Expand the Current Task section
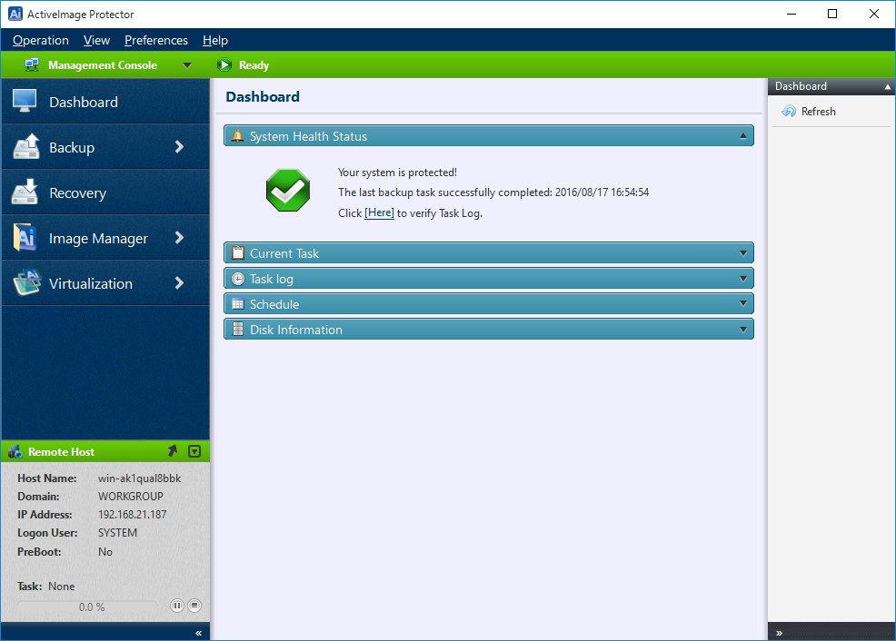 [742, 253]
